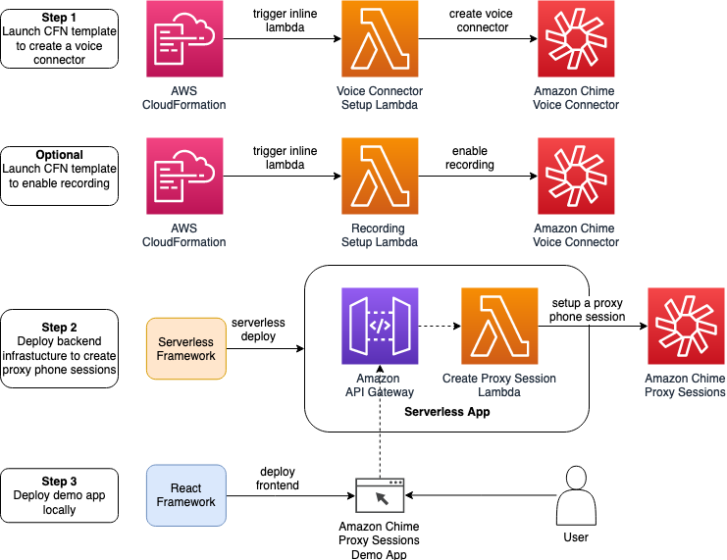This screenshot has width=727, height=560.
Task: Select the User person icon
Action: click(x=576, y=495)
